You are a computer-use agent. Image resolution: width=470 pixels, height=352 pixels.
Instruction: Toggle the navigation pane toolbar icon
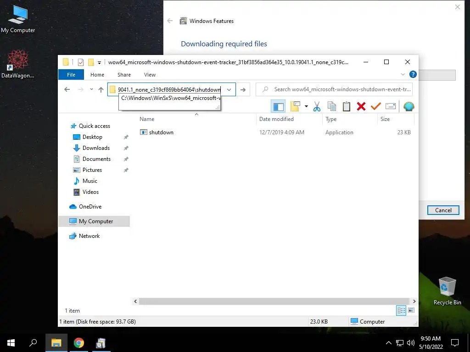[x=278, y=106]
